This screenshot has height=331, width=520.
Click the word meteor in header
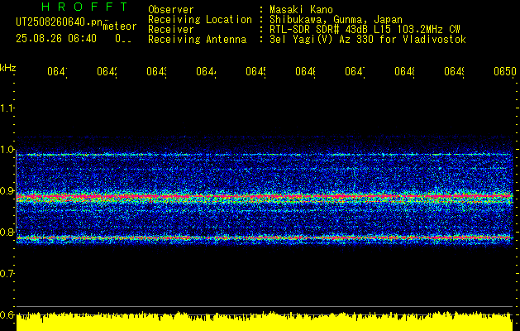tap(120, 26)
